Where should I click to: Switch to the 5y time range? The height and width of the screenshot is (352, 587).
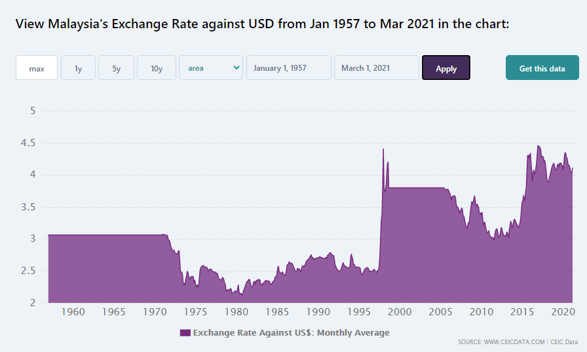(x=116, y=68)
